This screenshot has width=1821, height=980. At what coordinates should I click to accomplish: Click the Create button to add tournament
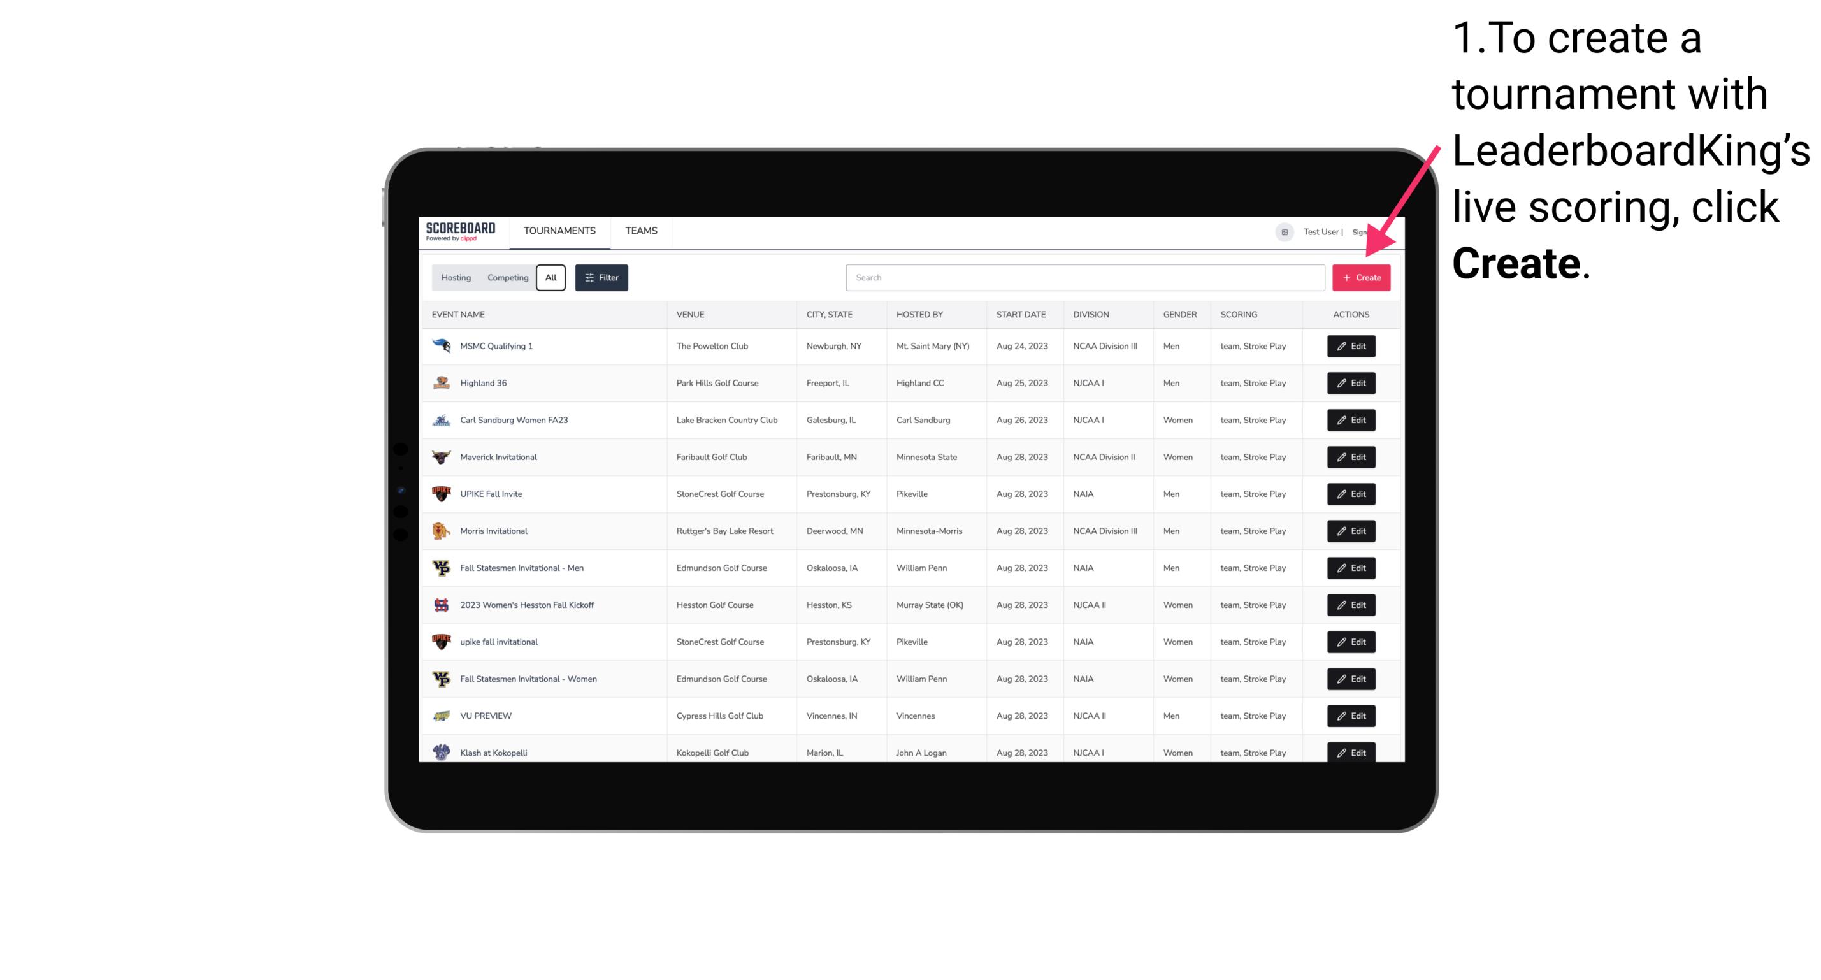(x=1361, y=278)
